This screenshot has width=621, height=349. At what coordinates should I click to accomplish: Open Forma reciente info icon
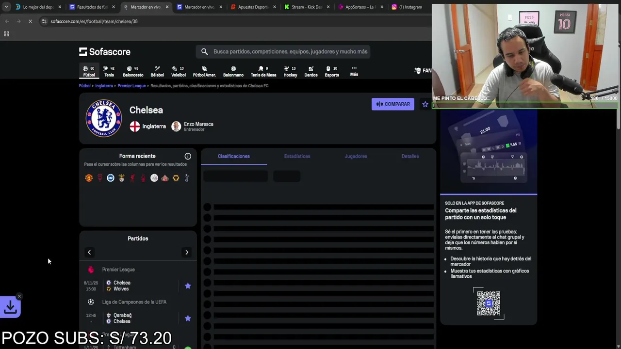click(188, 156)
